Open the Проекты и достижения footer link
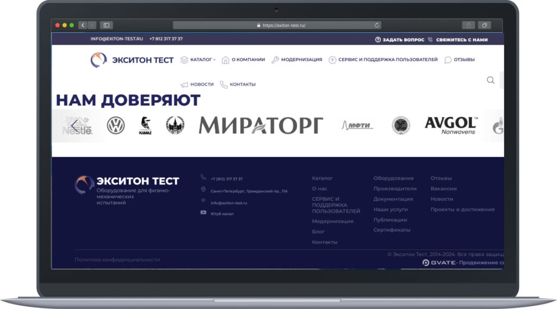557x309 pixels. point(462,209)
